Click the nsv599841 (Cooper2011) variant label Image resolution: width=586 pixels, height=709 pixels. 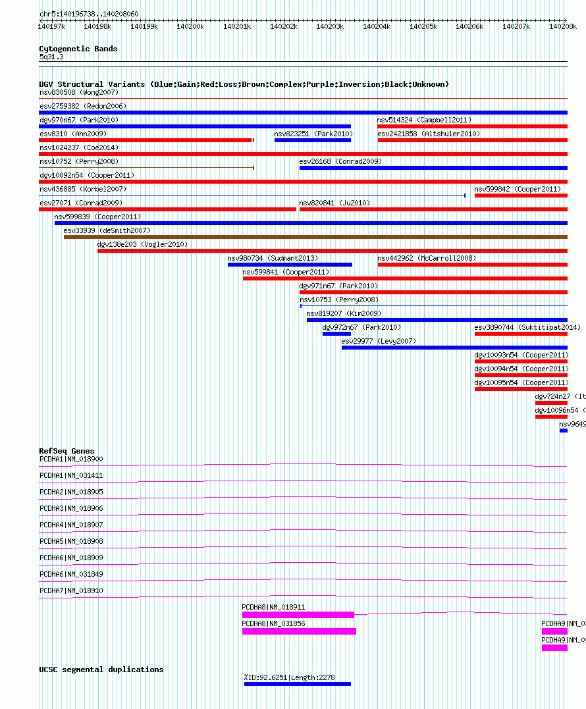click(286, 272)
